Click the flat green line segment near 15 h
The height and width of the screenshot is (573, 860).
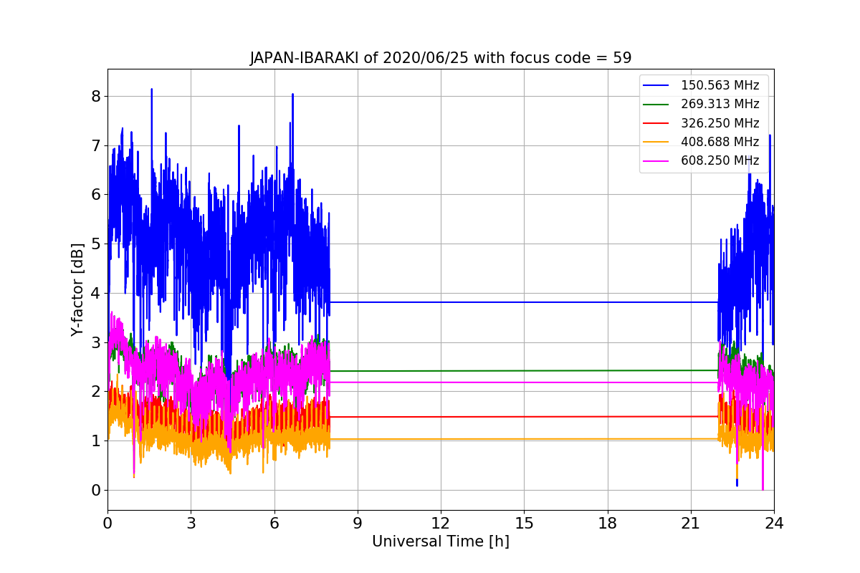click(524, 371)
